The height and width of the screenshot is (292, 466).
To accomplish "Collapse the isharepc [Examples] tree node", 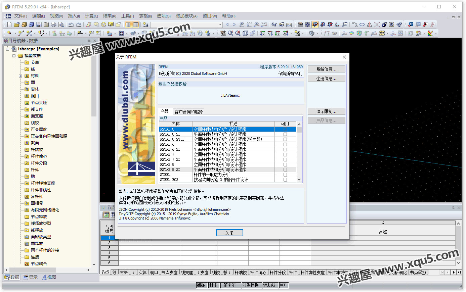I will [x=8, y=49].
